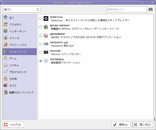The width and height of the screenshot is (156, 130).
Task: Click the Accessories (アクセサリ) category icon
Action: point(5,24)
